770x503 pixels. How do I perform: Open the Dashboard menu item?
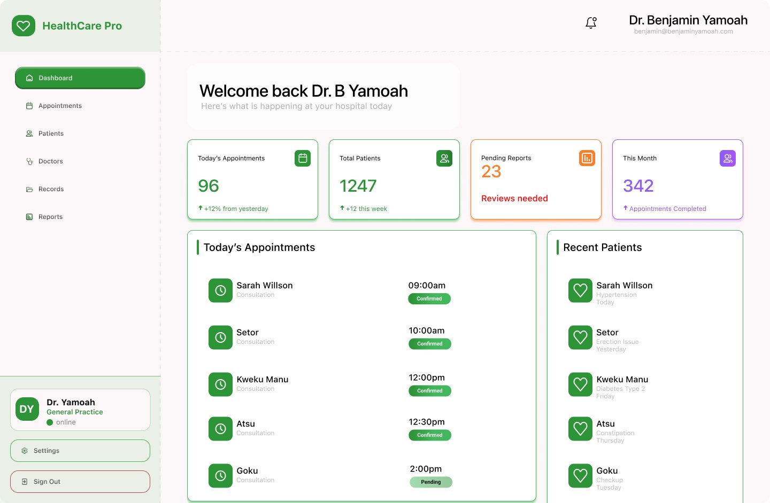click(x=80, y=78)
